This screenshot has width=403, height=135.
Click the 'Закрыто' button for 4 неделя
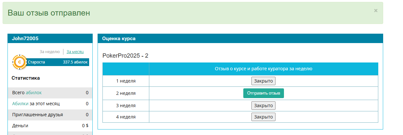pos(263,117)
